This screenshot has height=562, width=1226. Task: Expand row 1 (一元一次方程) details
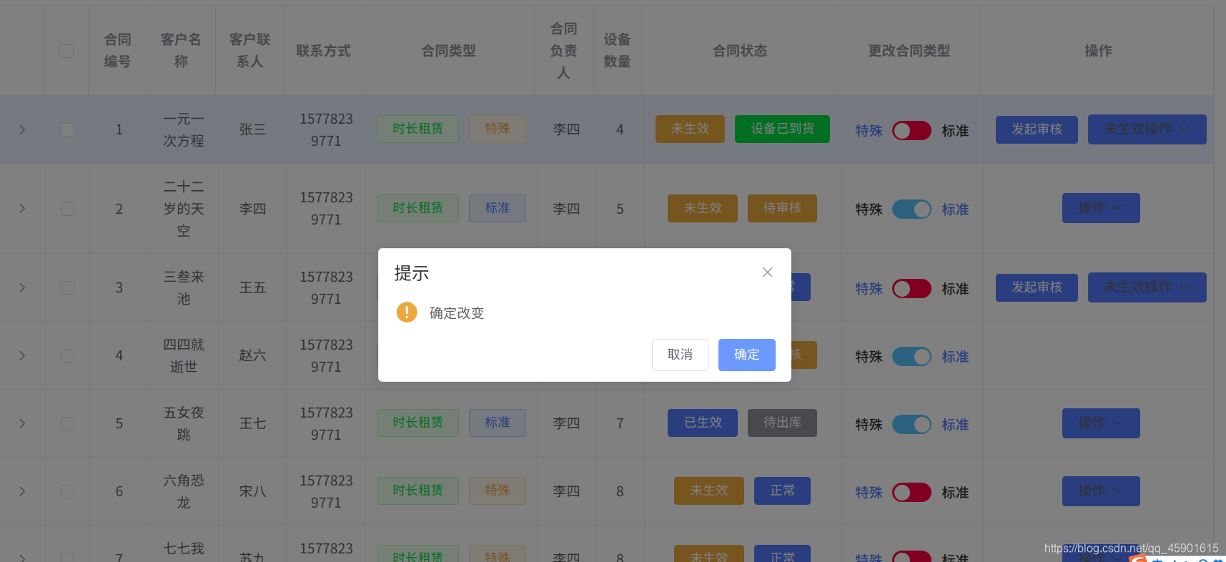(x=22, y=129)
